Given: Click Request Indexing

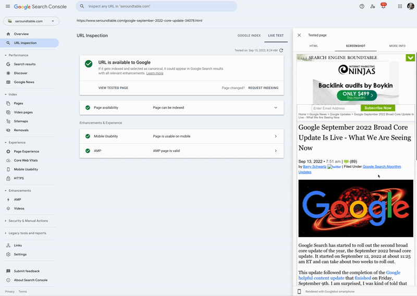Looking at the screenshot, I should (x=263, y=88).
